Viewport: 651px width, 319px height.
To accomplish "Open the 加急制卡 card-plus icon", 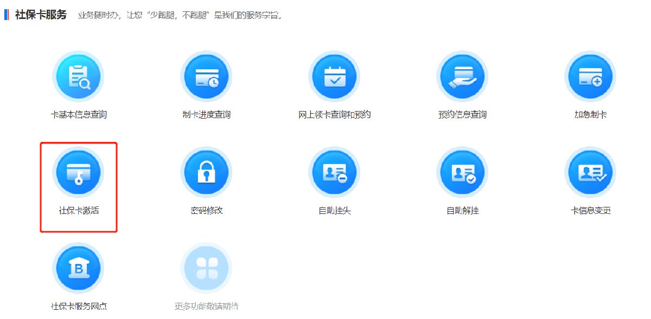I will point(591,76).
